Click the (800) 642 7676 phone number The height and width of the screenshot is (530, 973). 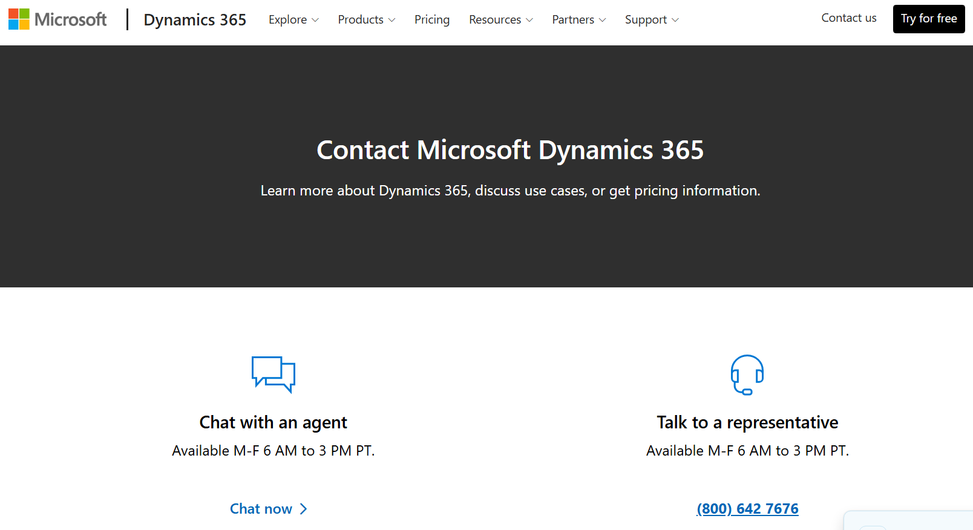(x=747, y=509)
